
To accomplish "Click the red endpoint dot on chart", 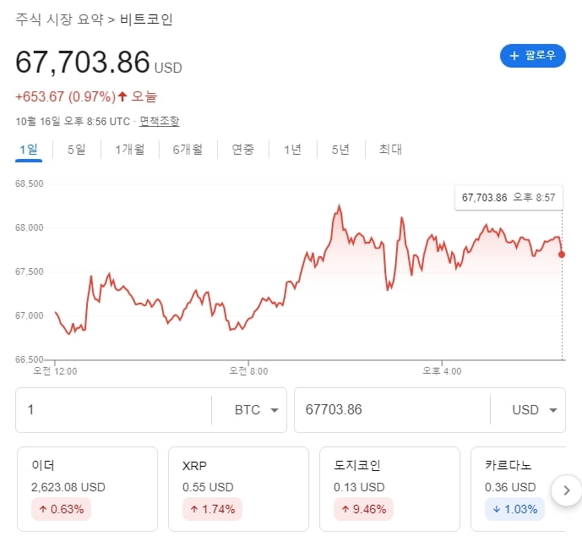I will pyautogui.click(x=562, y=254).
